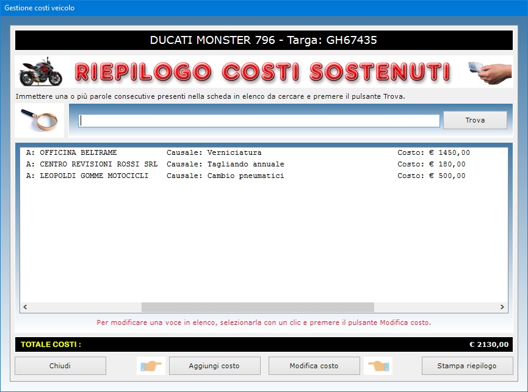Click the horizontal scrollbar thumb in the list

pos(258,307)
